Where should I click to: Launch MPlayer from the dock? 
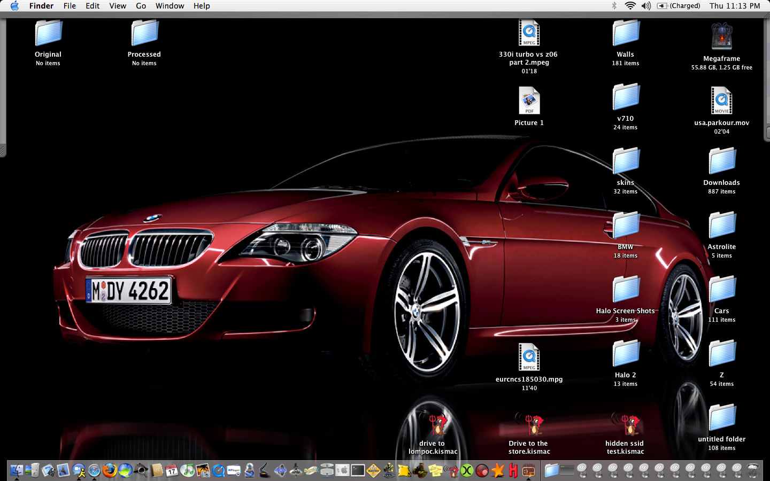[x=234, y=470]
